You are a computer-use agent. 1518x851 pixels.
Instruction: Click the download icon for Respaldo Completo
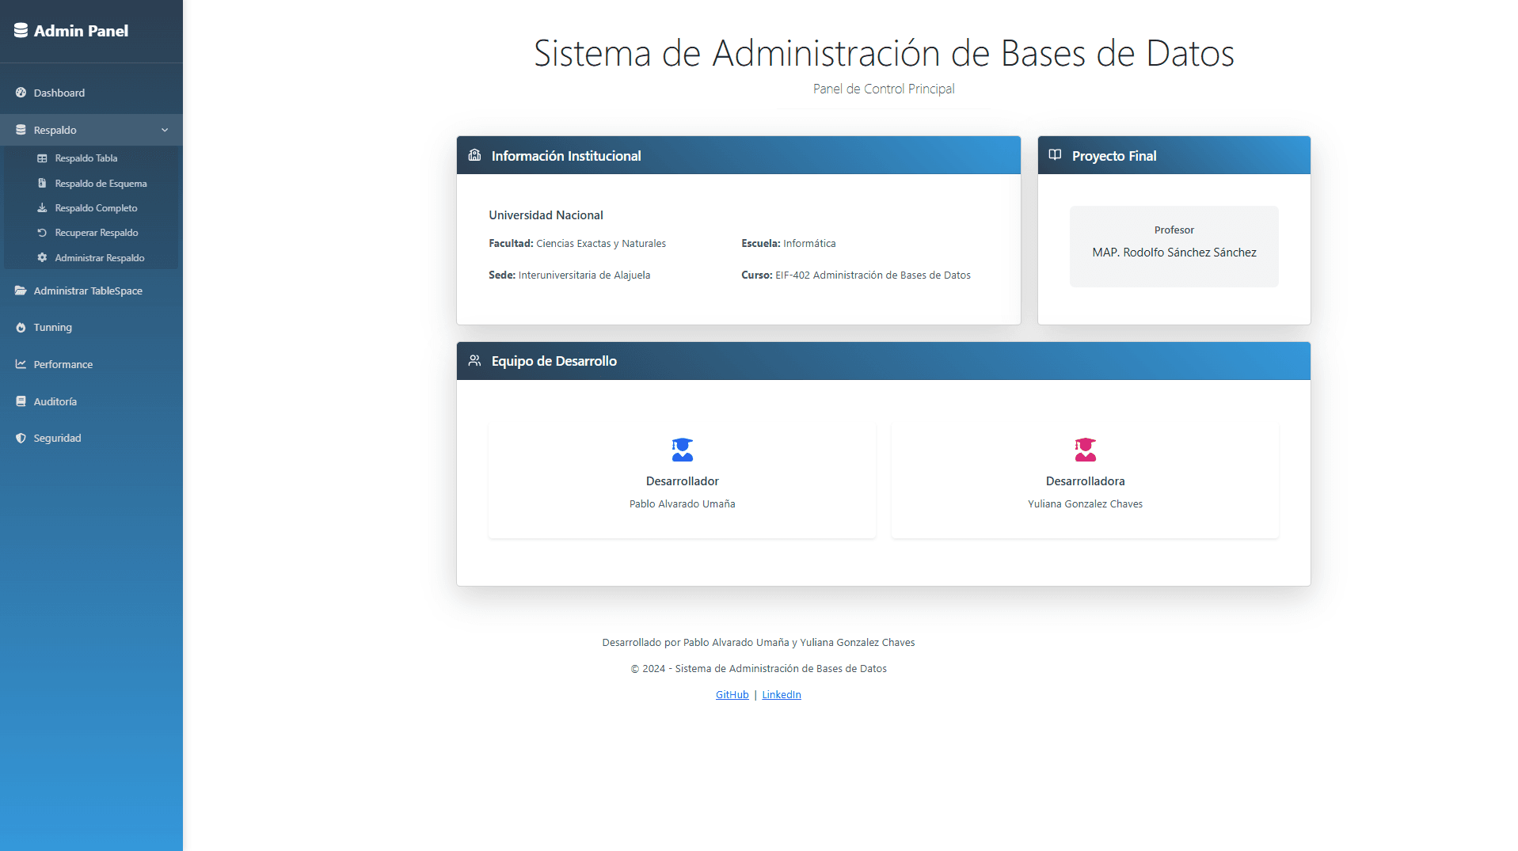(x=42, y=207)
